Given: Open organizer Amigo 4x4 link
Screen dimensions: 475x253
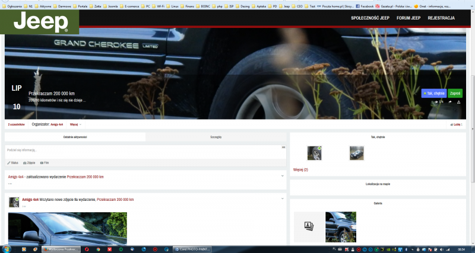Looking at the screenshot, I should coord(56,124).
